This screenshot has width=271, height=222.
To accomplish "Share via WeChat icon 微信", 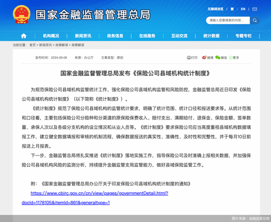I will pos(221,58).
